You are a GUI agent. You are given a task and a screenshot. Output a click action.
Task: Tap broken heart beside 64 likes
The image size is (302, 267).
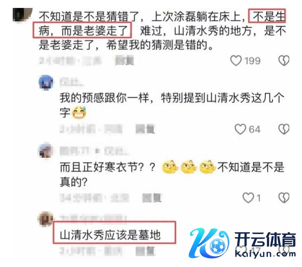[x=284, y=129]
